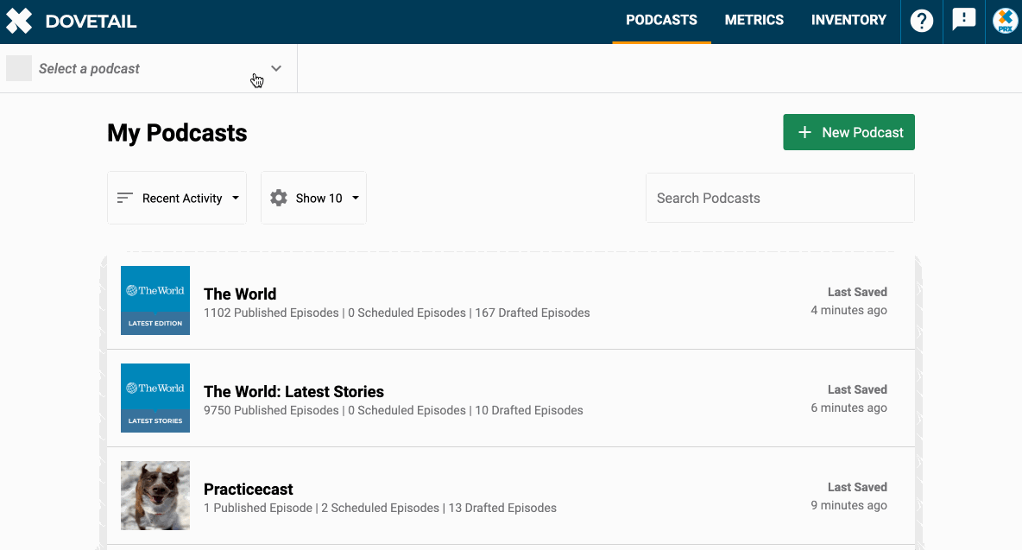Click the '1102 Published Episodes' stats line
1022x550 pixels.
coord(397,313)
